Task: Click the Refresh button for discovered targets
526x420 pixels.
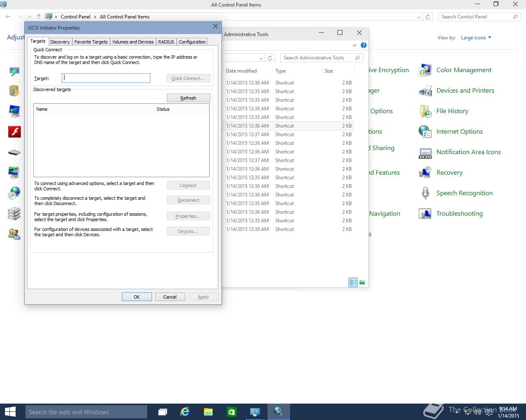Action: pyautogui.click(x=188, y=98)
